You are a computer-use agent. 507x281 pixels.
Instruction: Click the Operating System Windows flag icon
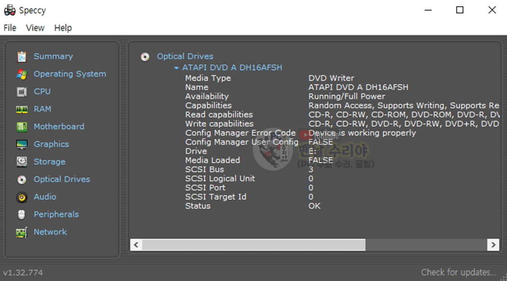pyautogui.click(x=22, y=74)
